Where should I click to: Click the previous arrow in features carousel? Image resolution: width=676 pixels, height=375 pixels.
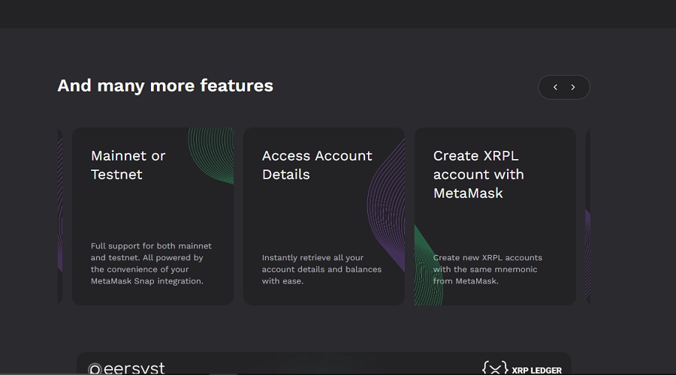tap(555, 88)
